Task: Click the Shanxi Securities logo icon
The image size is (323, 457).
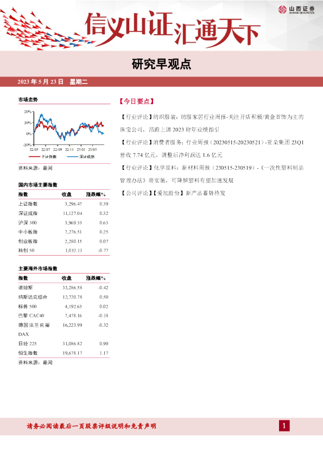Action: (x=282, y=10)
